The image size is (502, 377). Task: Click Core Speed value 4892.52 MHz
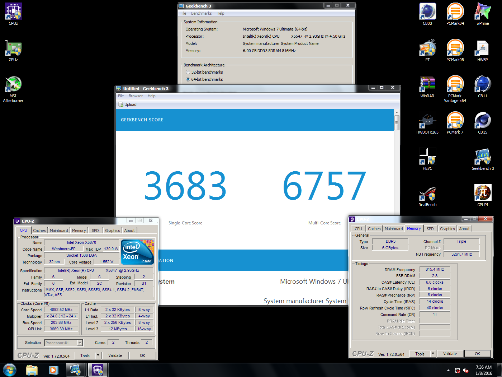[x=61, y=309]
